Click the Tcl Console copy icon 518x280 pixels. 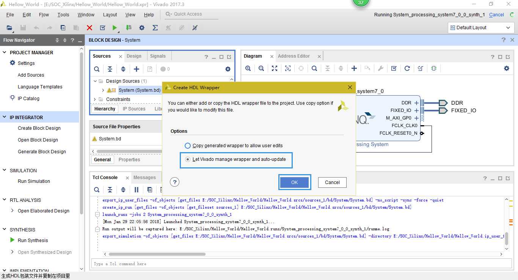point(150,190)
